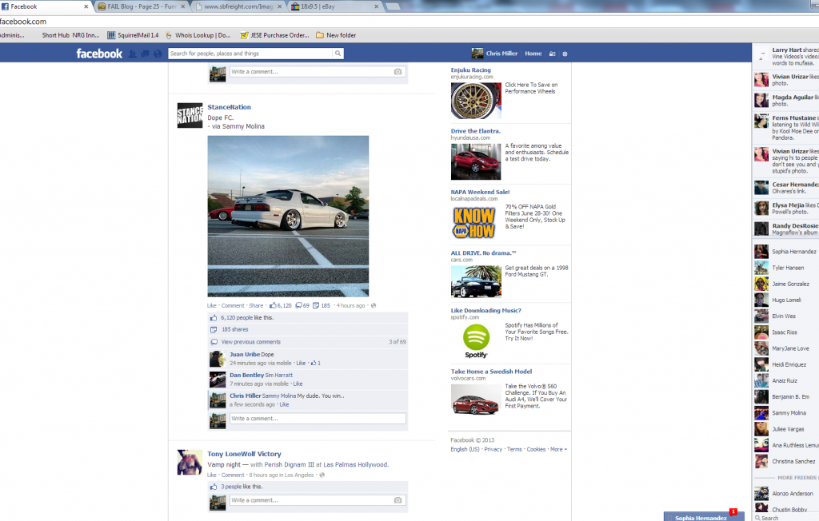Click the speech bubble 69 comments icon
Image resolution: width=819 pixels, height=521 pixels.
coord(299,305)
